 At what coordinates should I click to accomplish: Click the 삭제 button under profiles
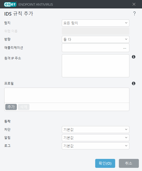point(24,107)
